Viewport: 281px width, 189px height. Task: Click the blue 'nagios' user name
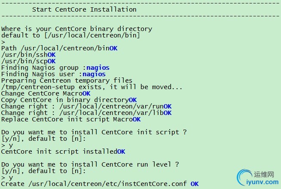click(94, 74)
